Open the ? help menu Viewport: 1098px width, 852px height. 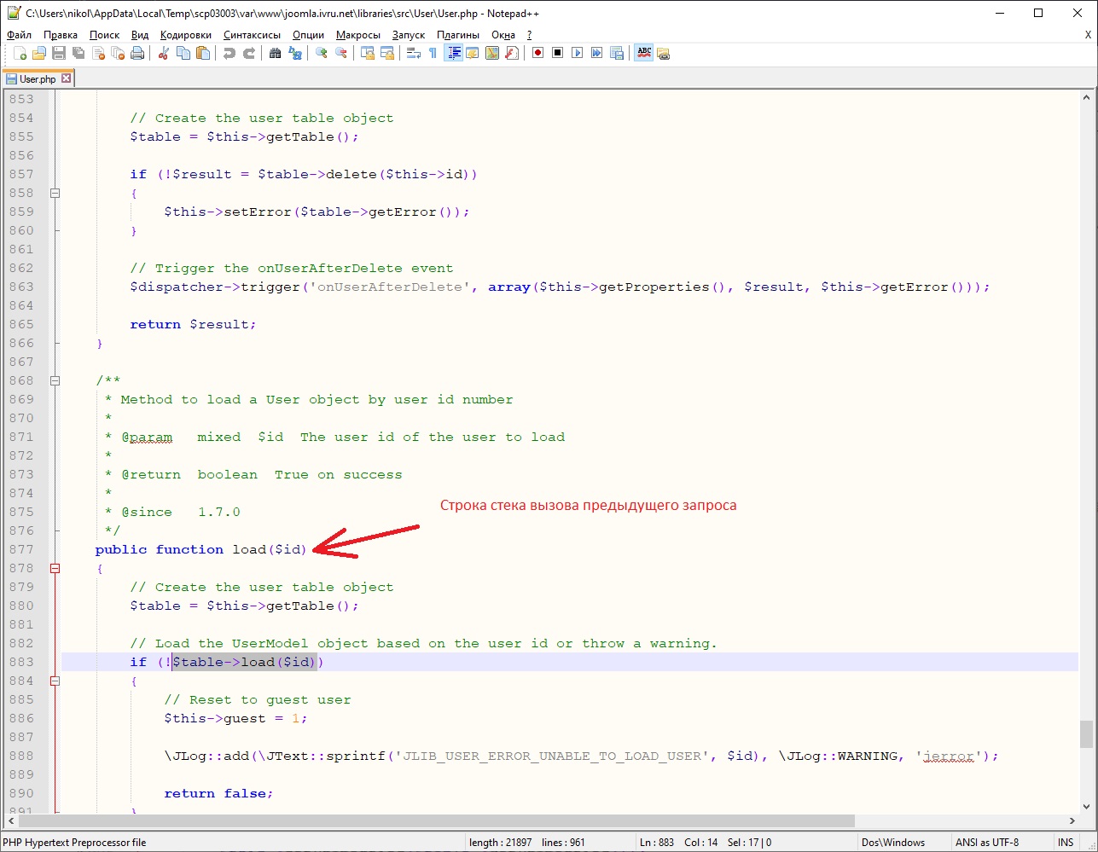[x=530, y=35]
